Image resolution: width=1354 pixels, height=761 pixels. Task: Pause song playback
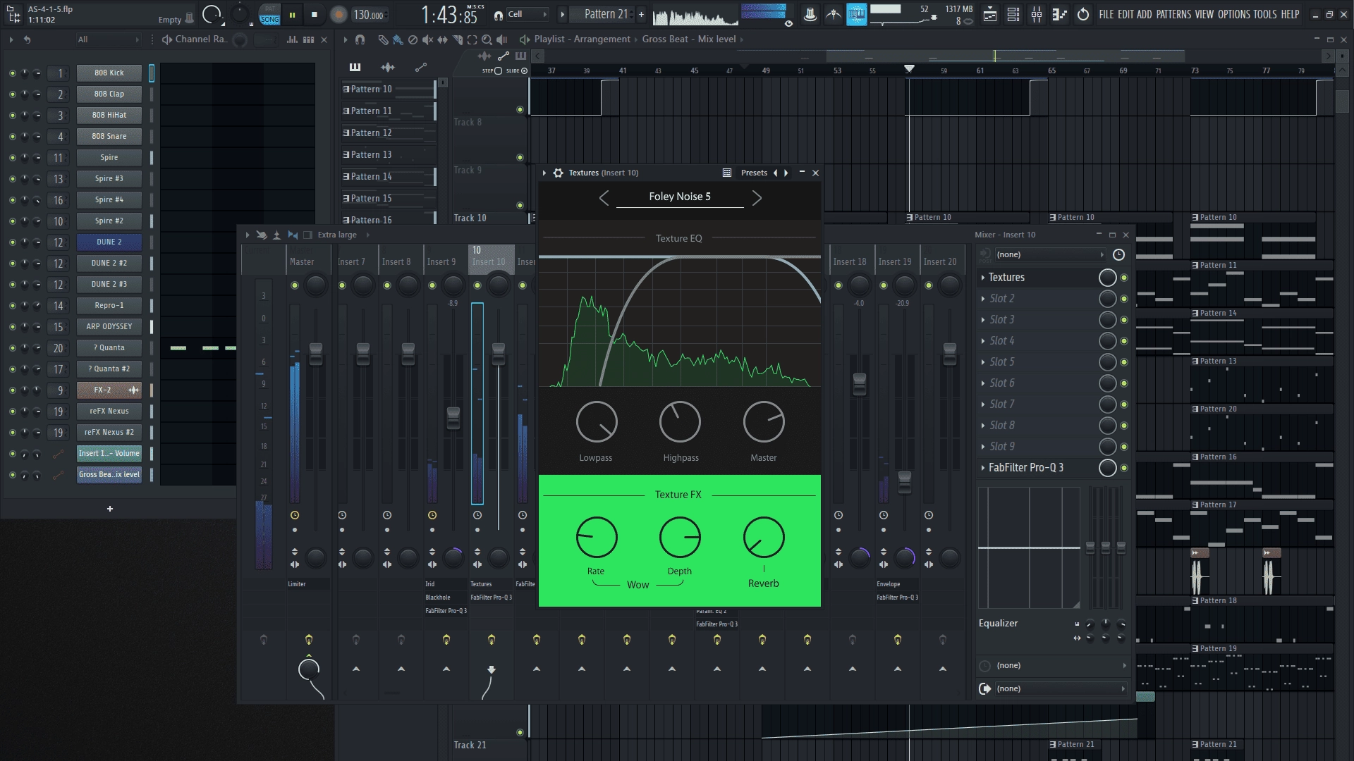click(x=292, y=14)
